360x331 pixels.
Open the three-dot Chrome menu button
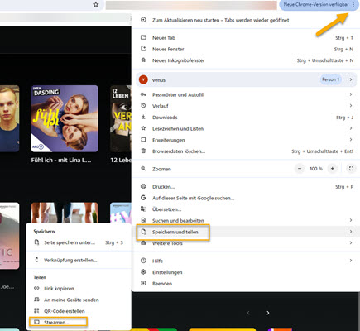coord(353,4)
